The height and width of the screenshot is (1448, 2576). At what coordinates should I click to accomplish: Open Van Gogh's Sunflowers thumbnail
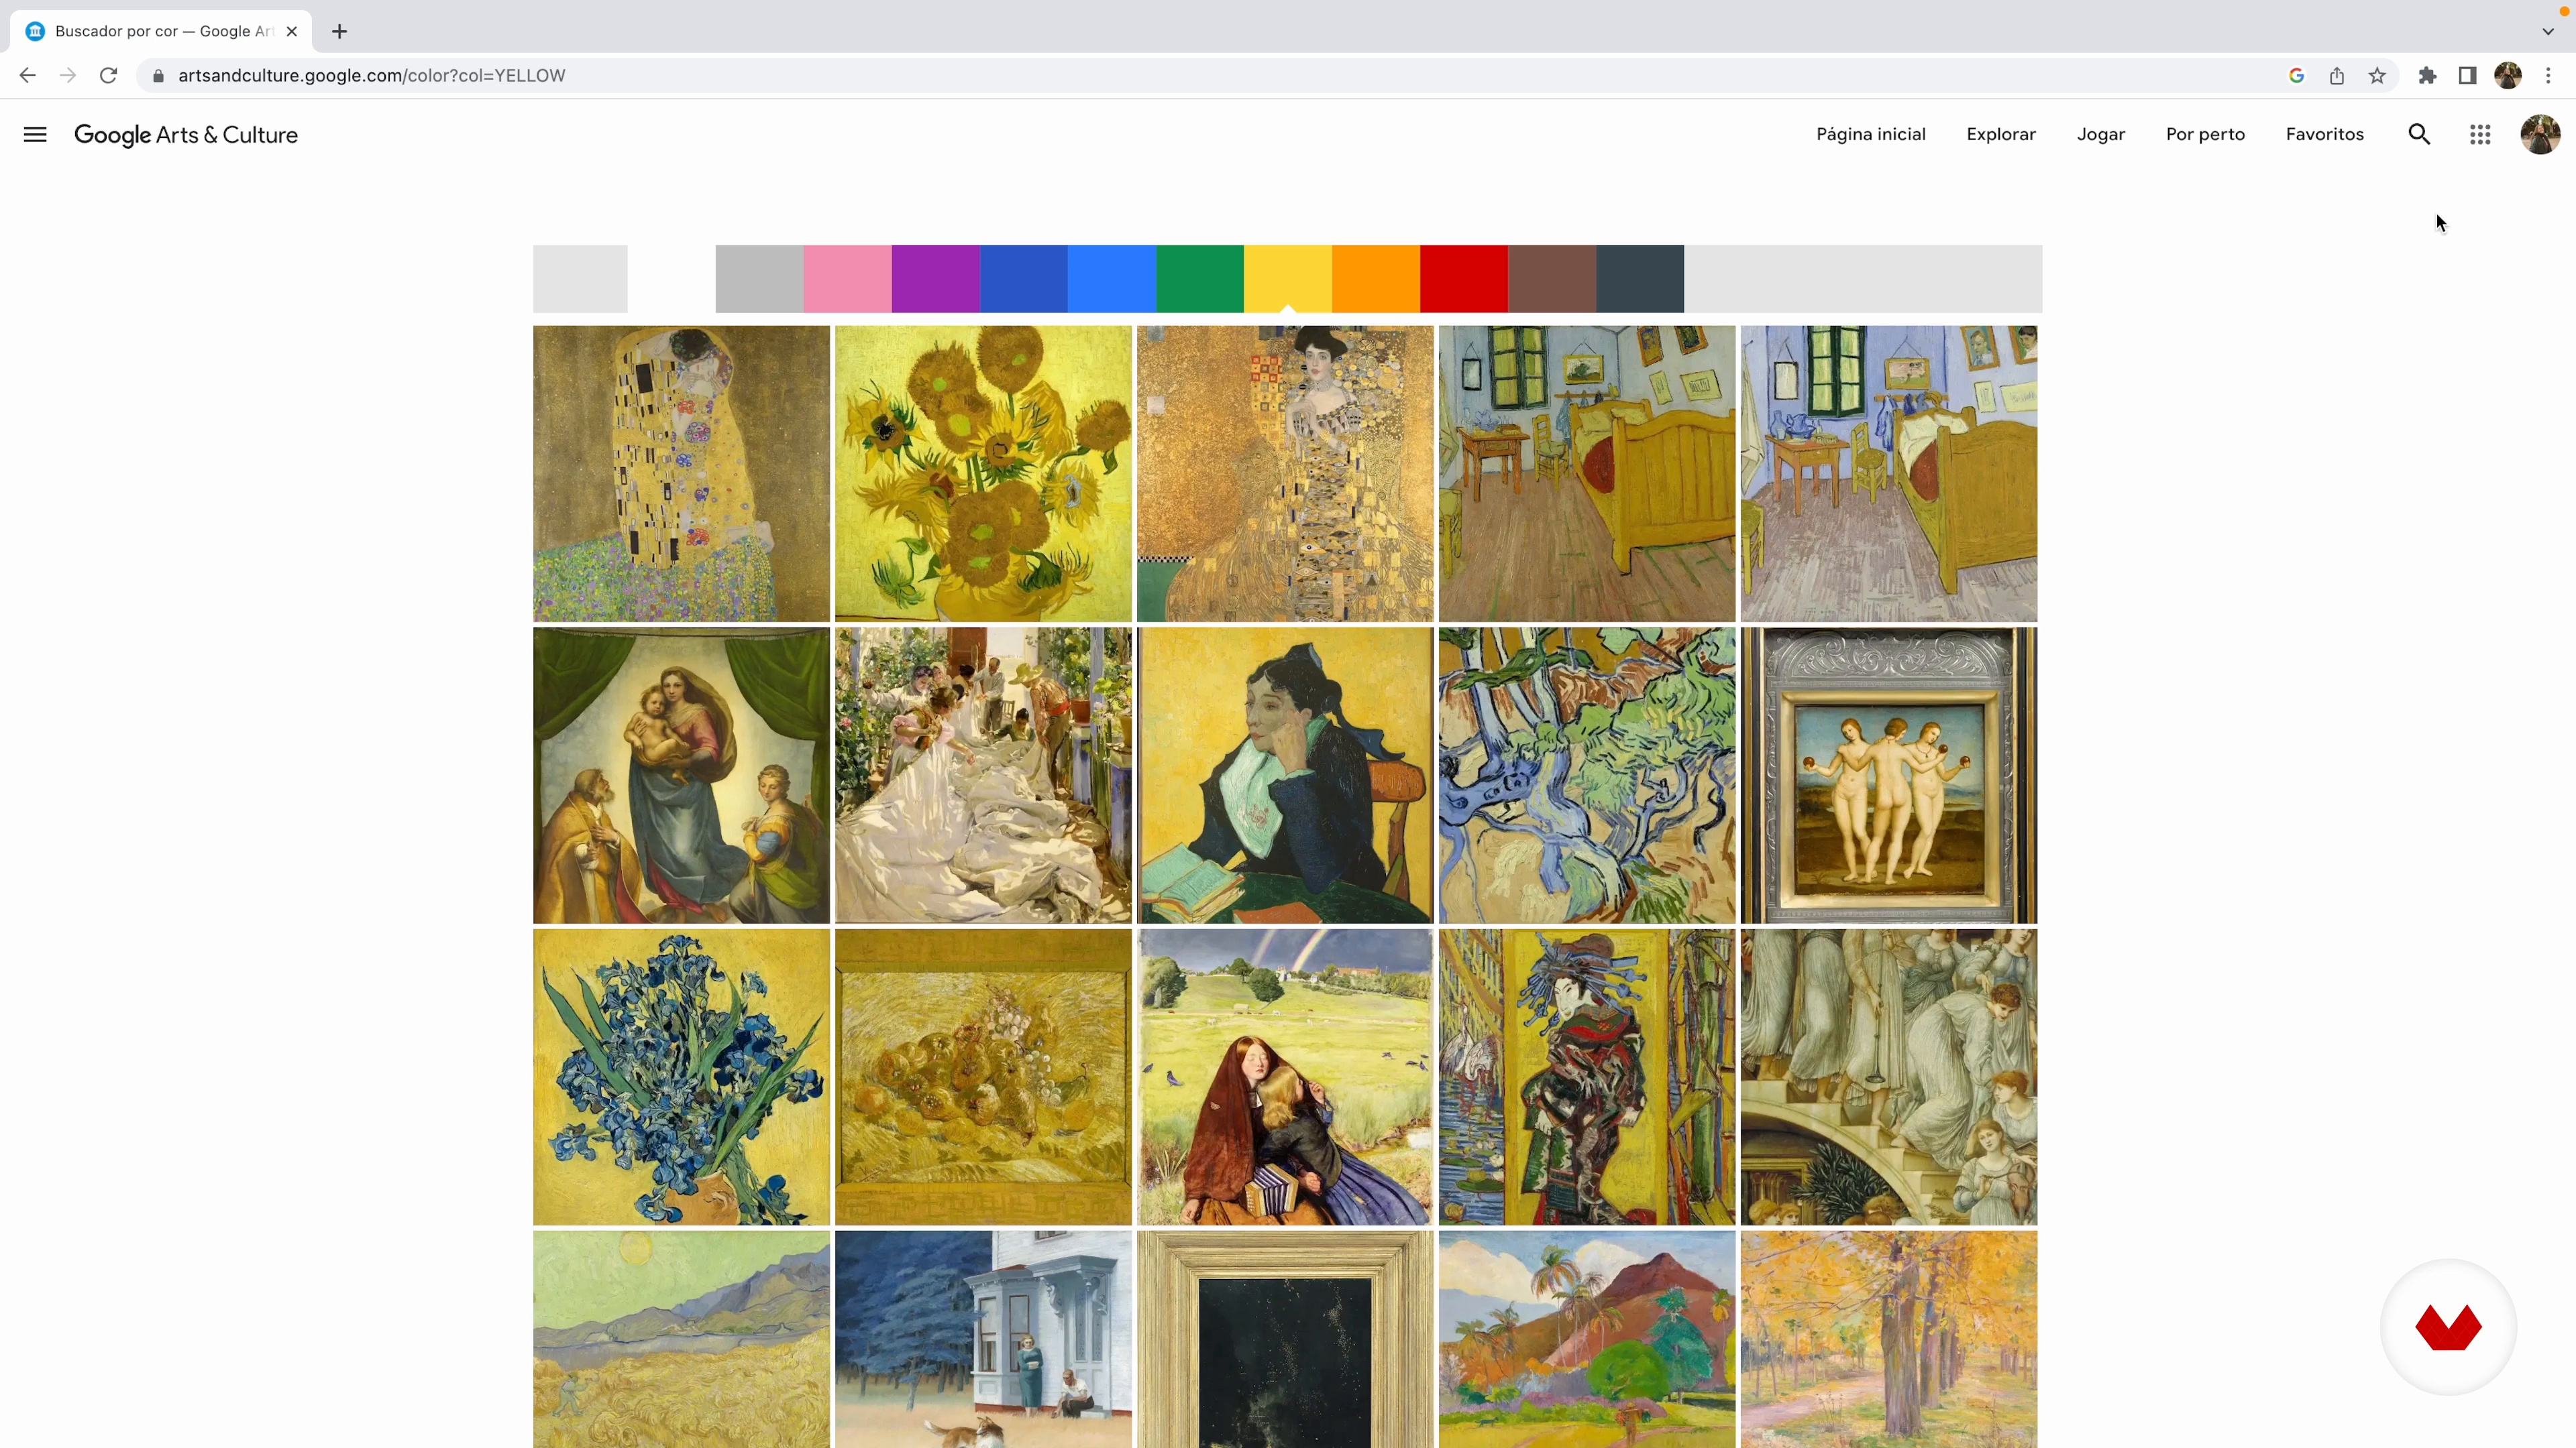pyautogui.click(x=983, y=474)
